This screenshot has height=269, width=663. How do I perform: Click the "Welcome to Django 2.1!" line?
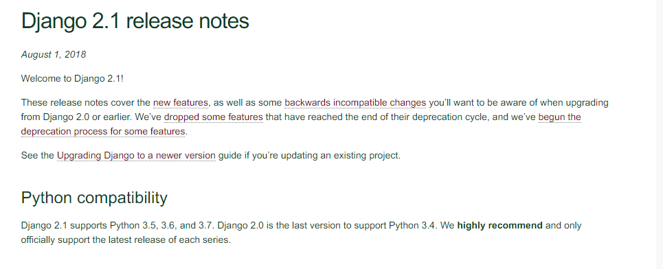pyautogui.click(x=72, y=78)
